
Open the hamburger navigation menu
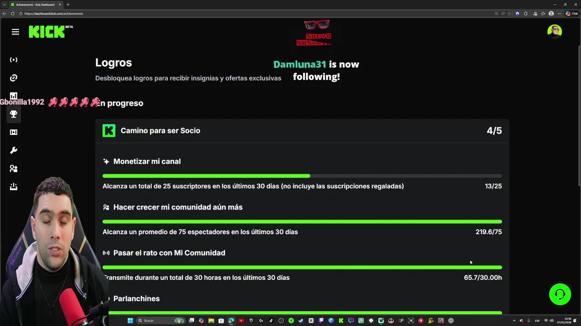(15, 32)
